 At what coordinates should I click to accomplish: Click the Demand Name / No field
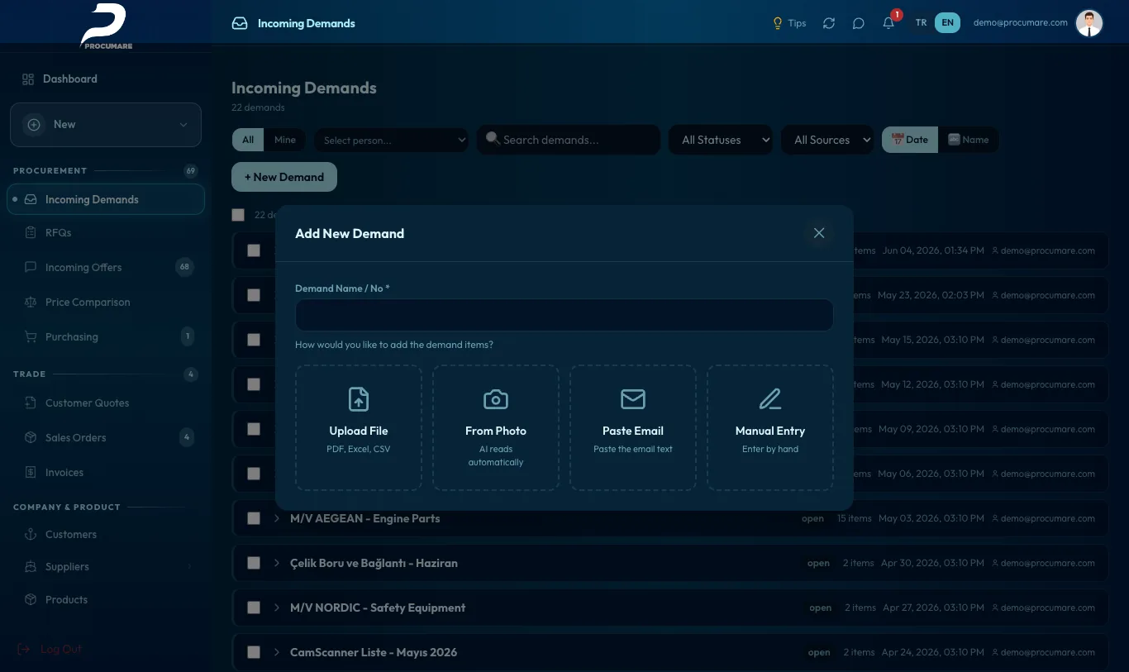[x=564, y=315]
